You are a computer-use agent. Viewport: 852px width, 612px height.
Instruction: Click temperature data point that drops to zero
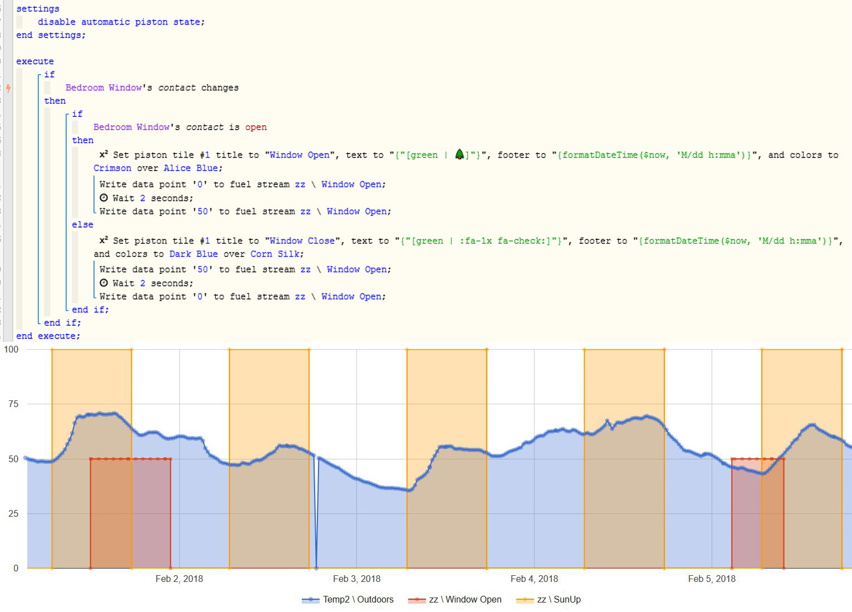316,568
